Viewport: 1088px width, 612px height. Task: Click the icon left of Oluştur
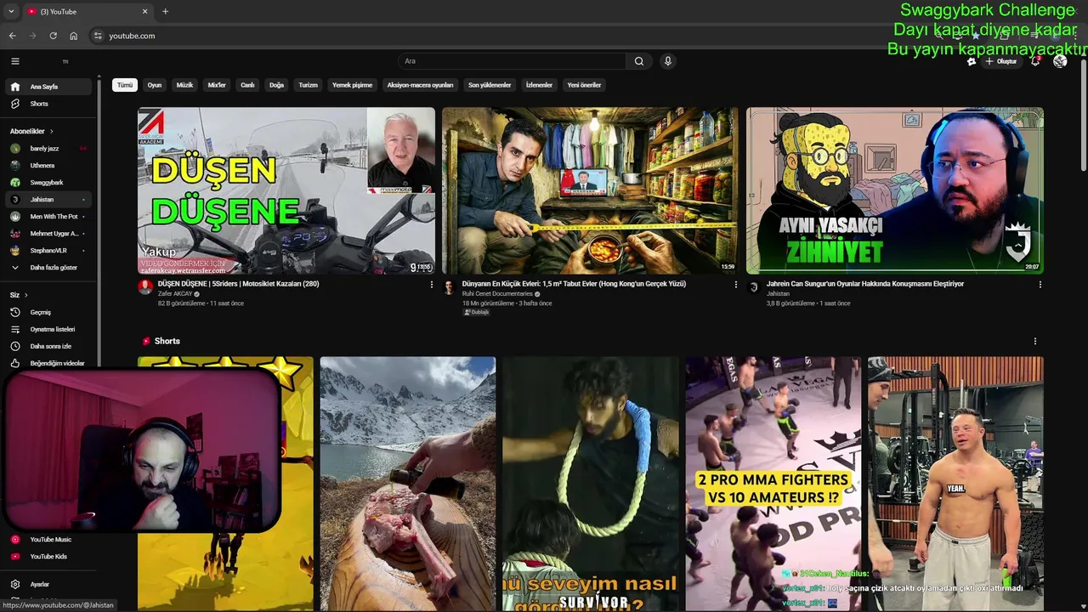point(972,61)
